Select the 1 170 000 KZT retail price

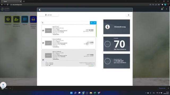point(119,61)
